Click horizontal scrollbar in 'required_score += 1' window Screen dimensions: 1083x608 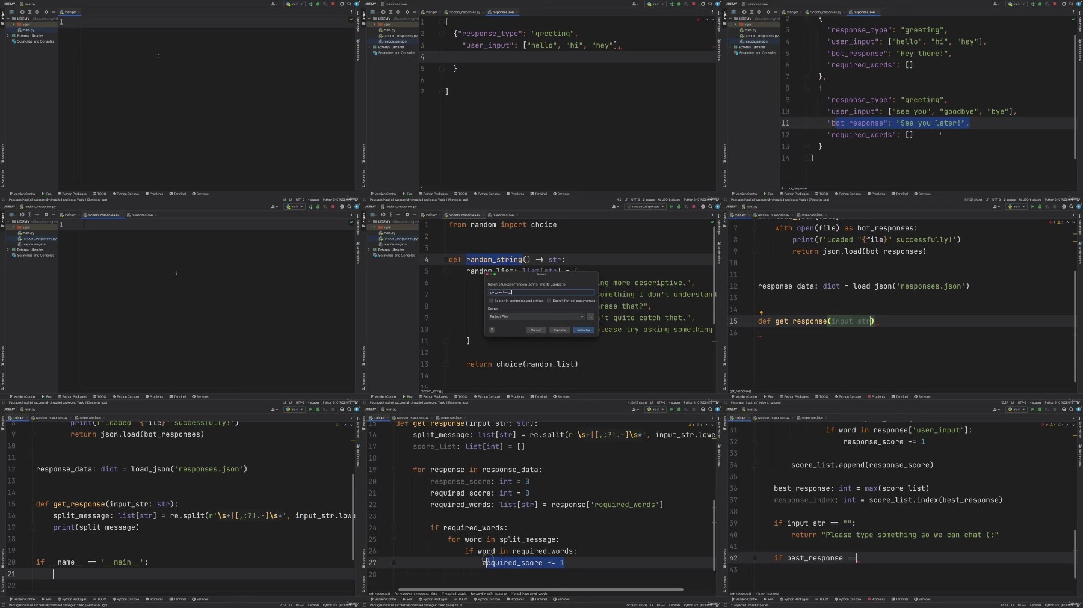540,589
